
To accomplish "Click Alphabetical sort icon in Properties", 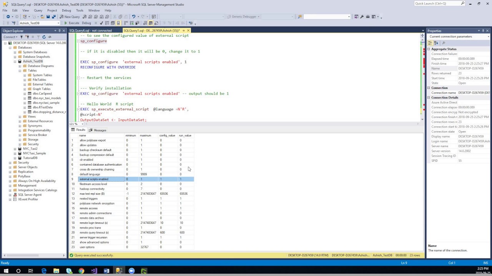I will point(437,43).
